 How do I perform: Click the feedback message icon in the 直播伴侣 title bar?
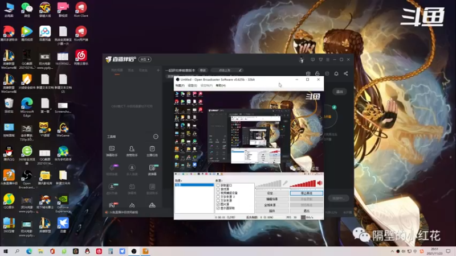(312, 60)
